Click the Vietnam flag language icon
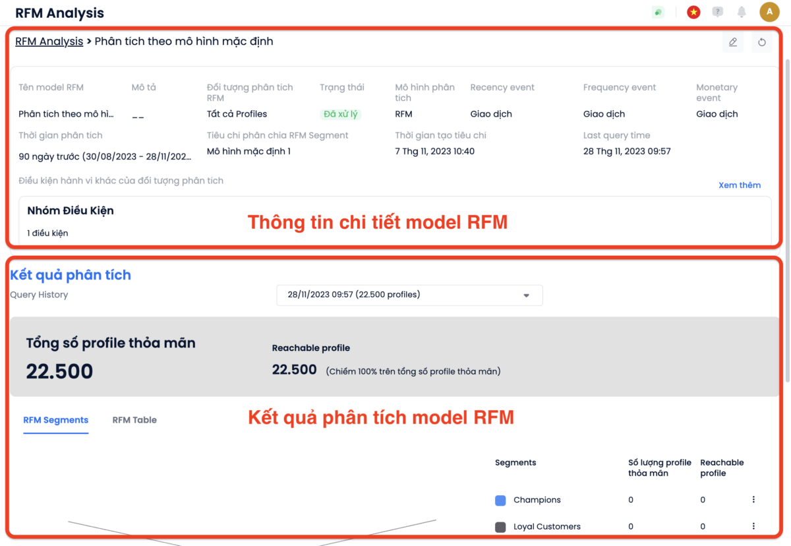This screenshot has height=546, width=791. pyautogui.click(x=693, y=11)
